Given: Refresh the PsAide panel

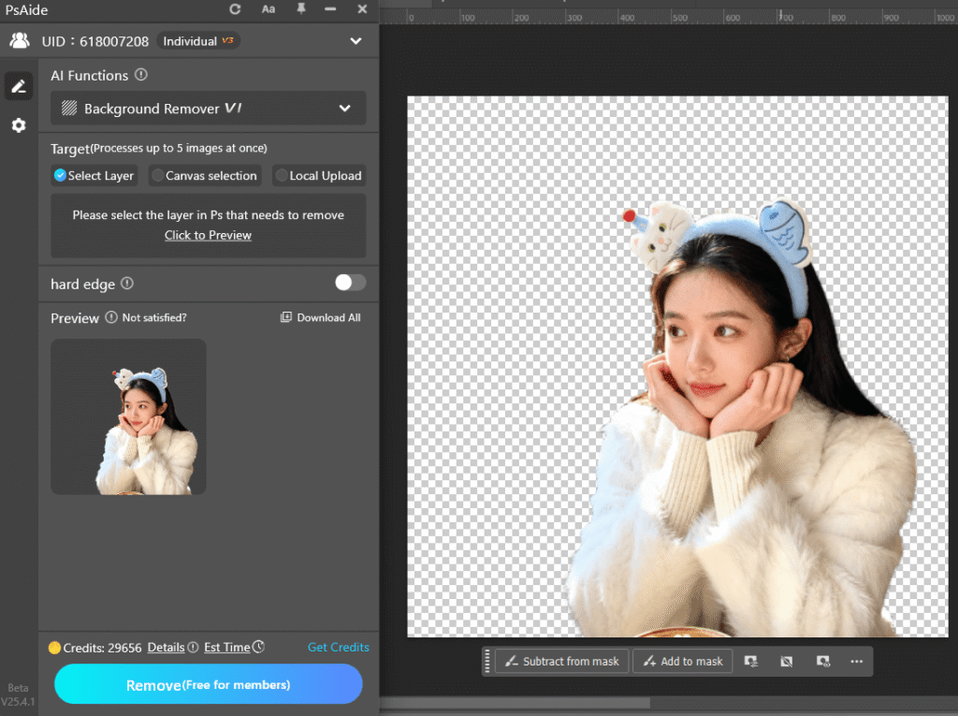Looking at the screenshot, I should [x=234, y=9].
